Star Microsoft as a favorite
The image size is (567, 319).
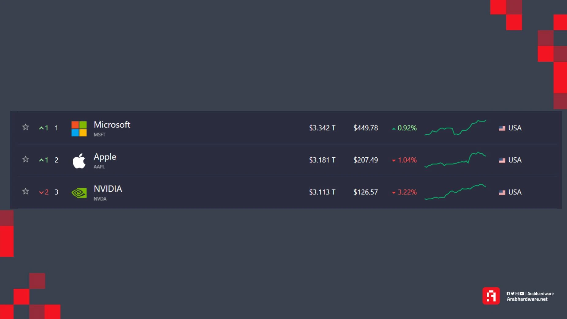(x=25, y=127)
